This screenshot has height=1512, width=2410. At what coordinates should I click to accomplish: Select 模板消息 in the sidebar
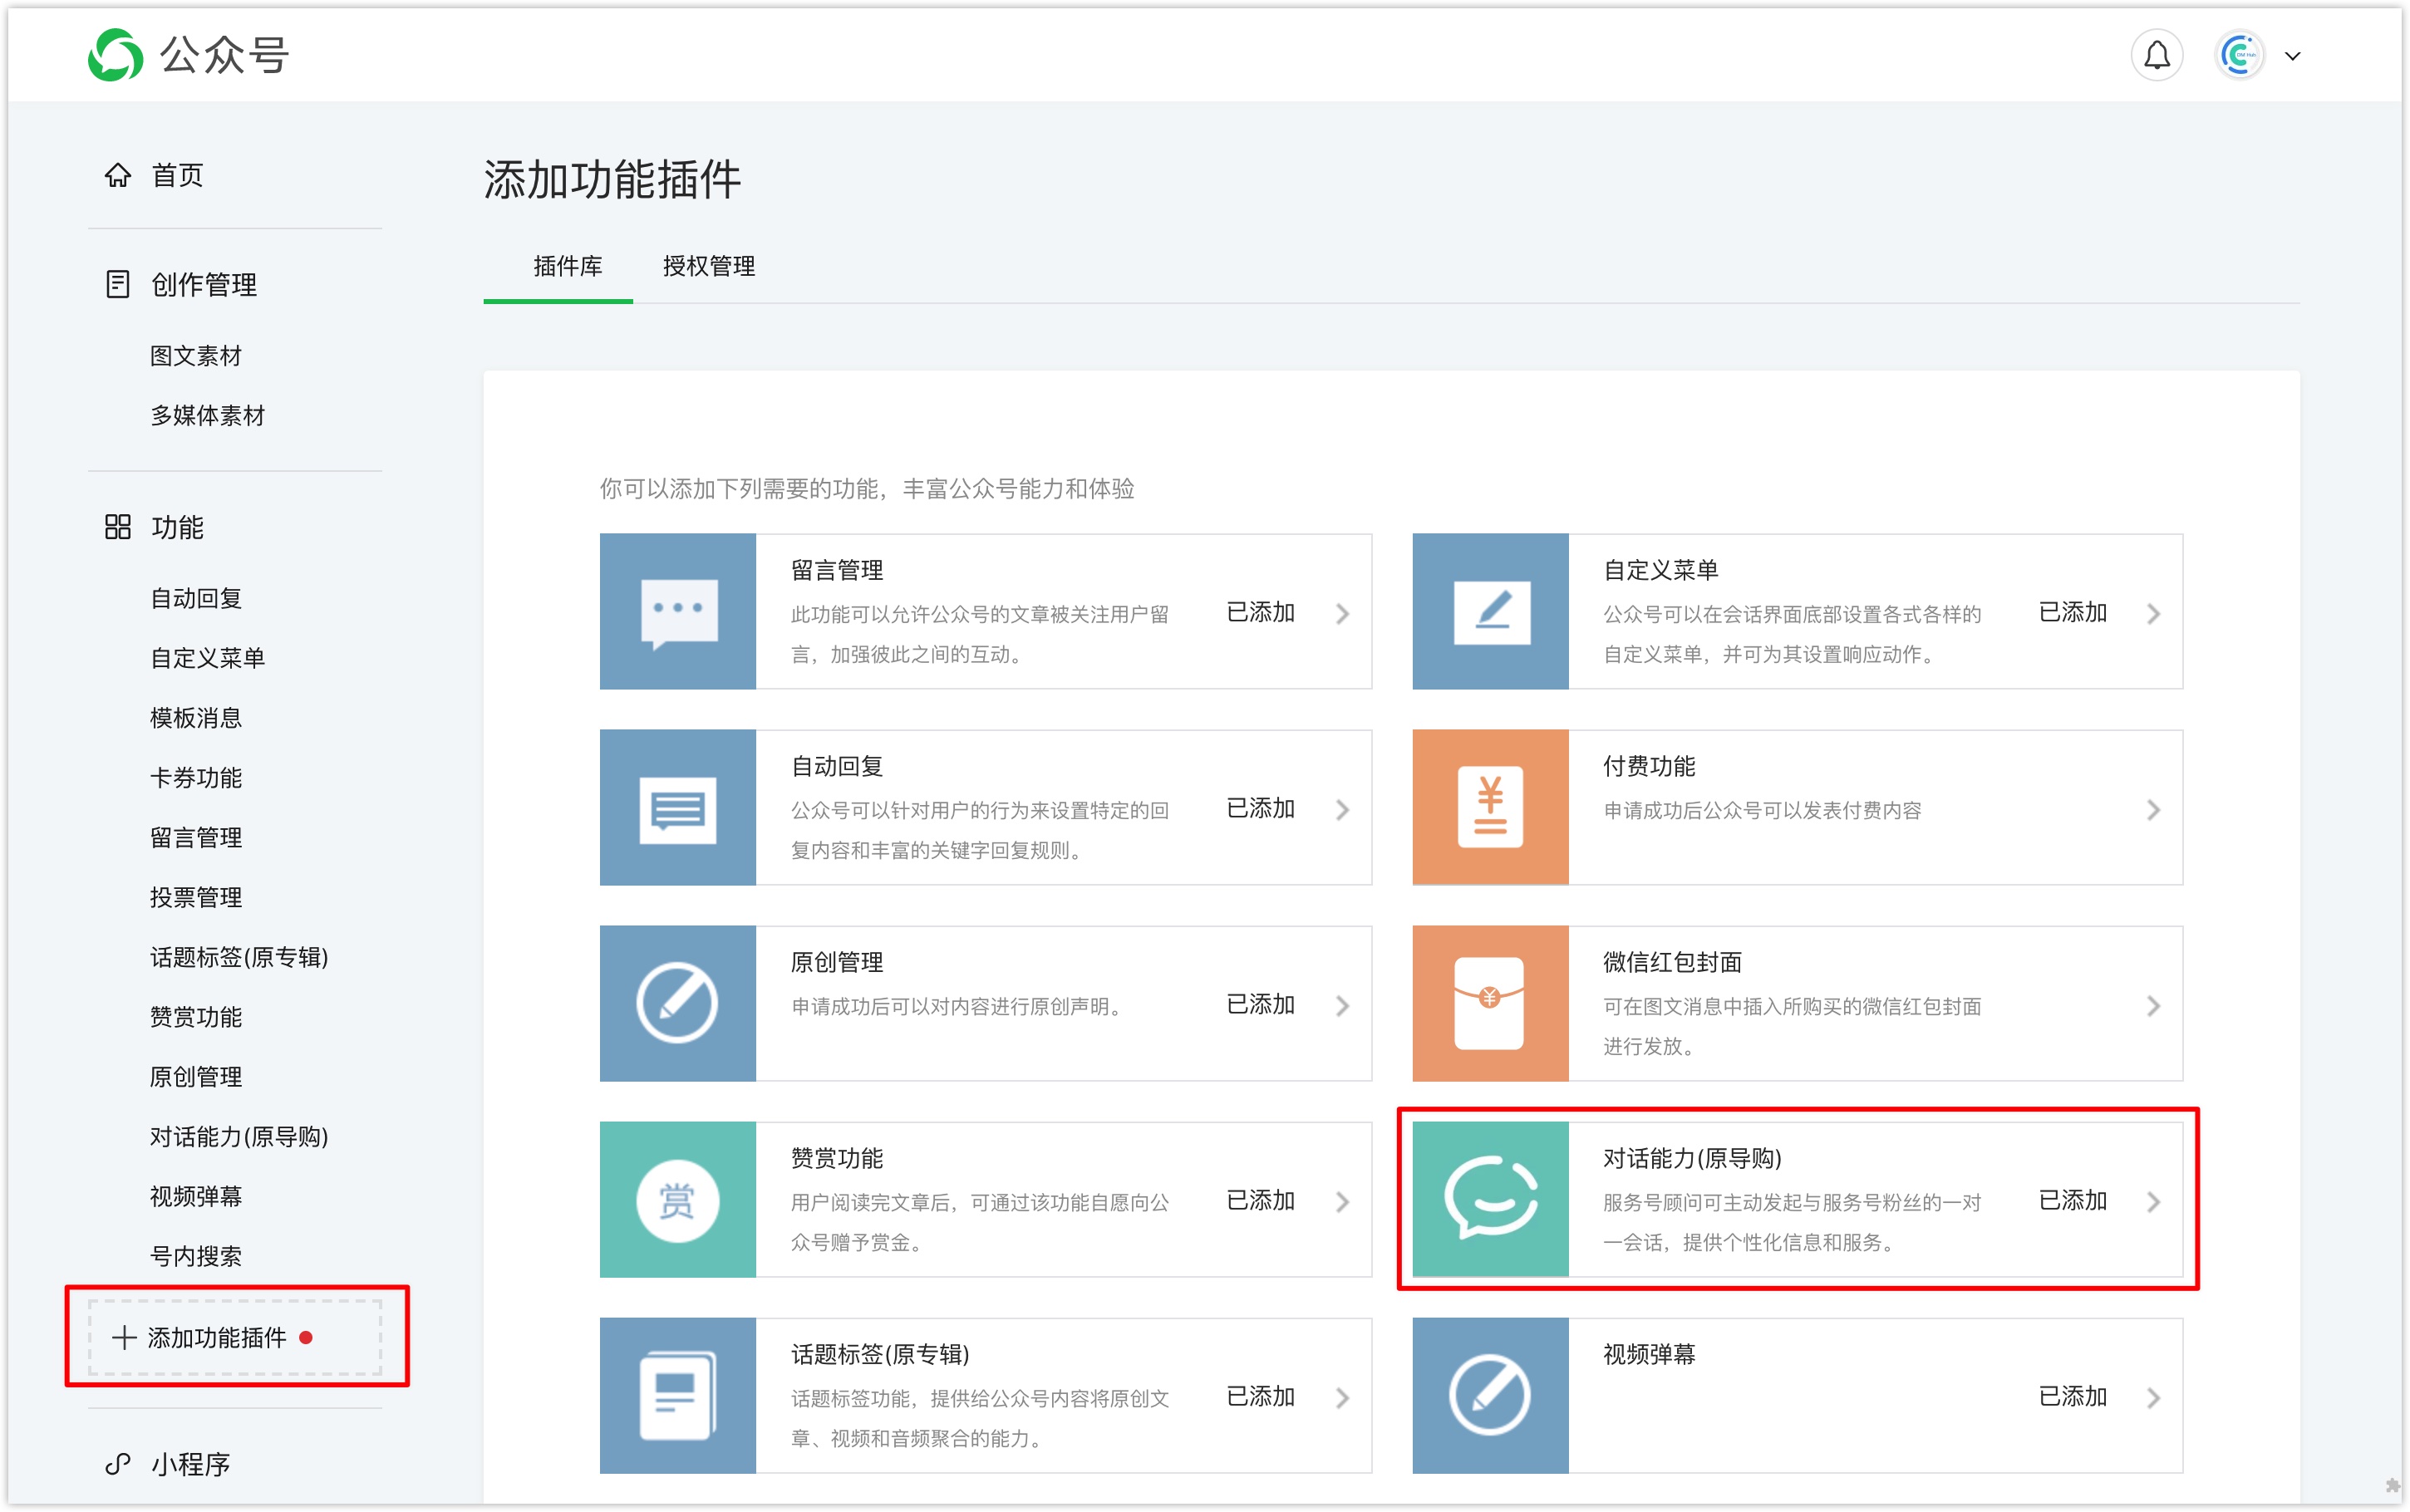point(196,718)
